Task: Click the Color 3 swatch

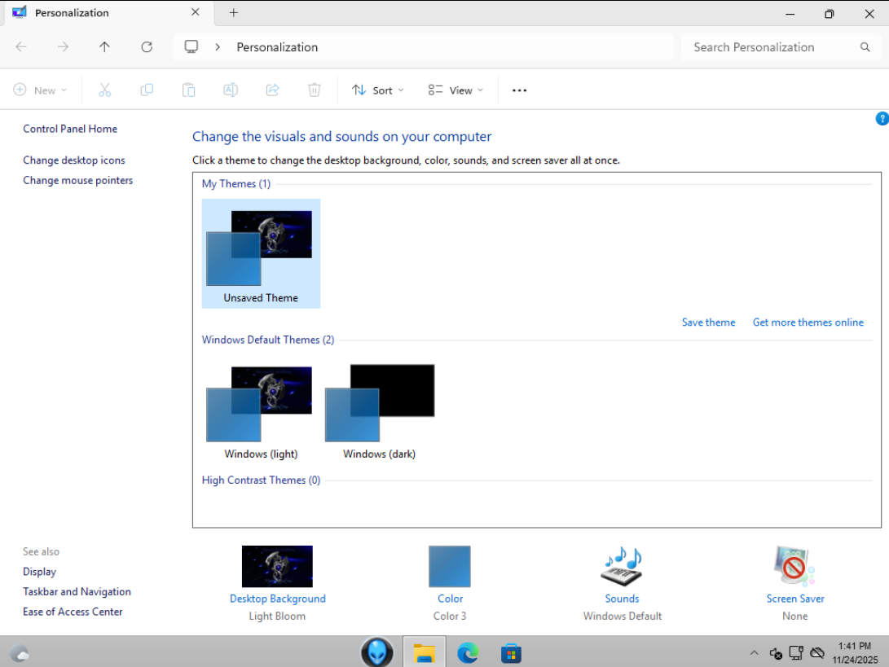Action: 450,567
